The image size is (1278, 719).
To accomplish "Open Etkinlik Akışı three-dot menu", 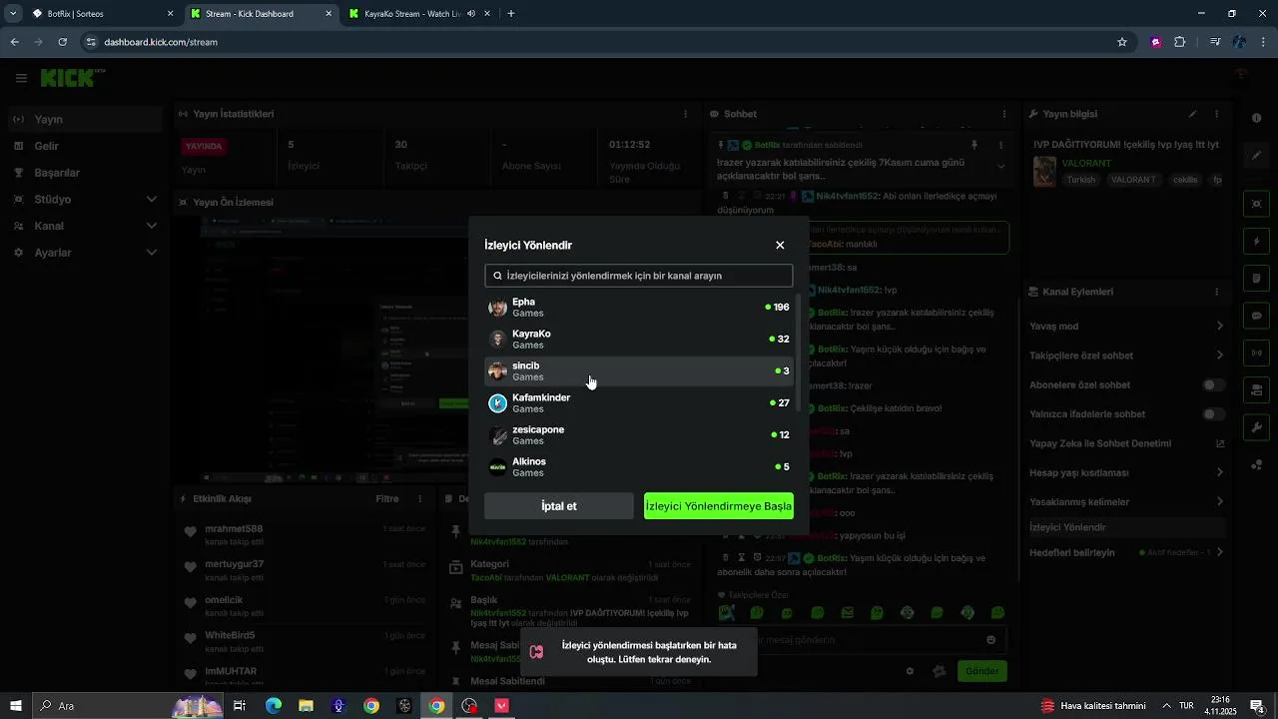I will [x=418, y=498].
